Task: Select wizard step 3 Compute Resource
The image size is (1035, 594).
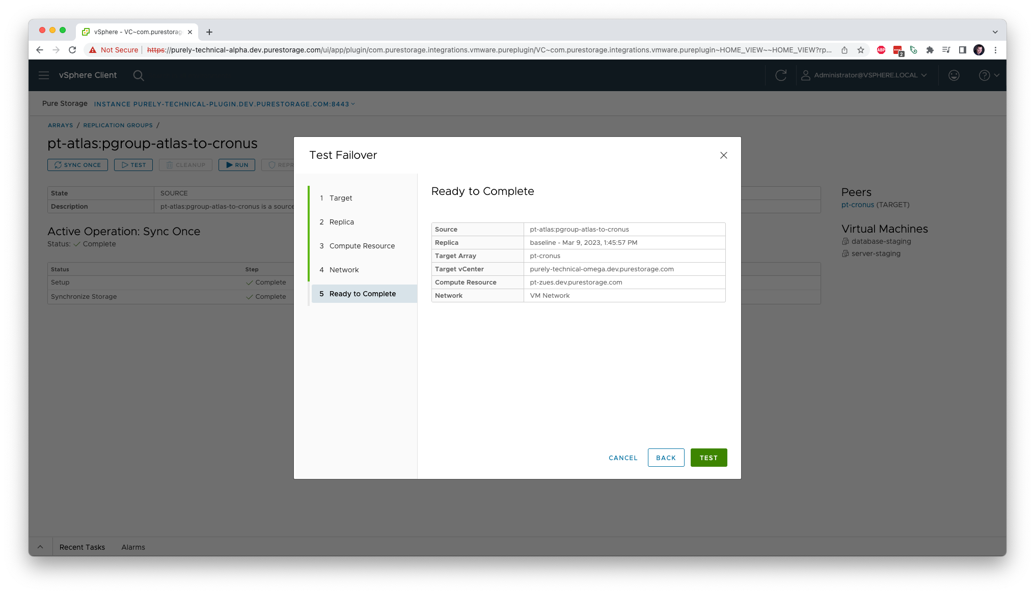Action: (x=363, y=246)
